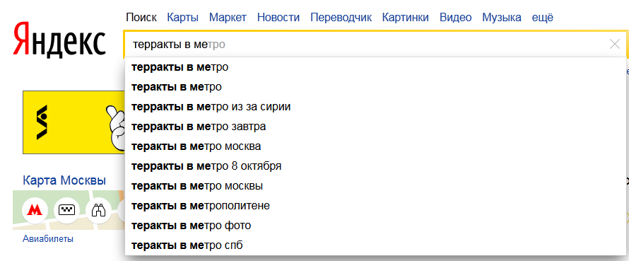Viewport: 629px width, 261px height.
Task: Open the Карта Москвы link
Action: pos(64,180)
